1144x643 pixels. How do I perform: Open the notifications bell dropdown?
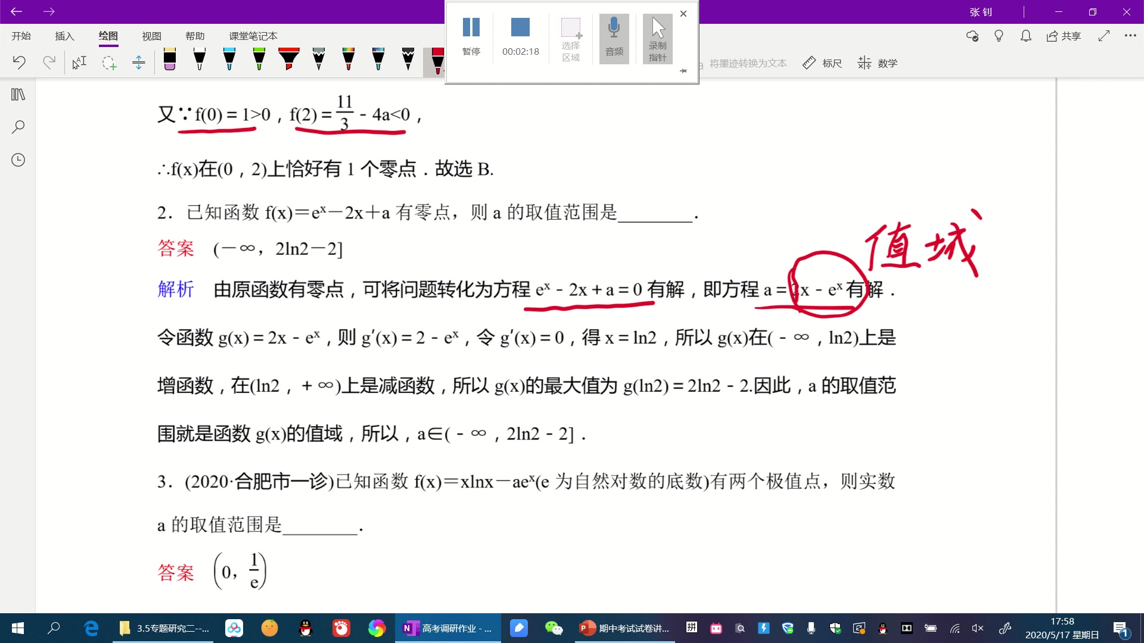point(1025,36)
